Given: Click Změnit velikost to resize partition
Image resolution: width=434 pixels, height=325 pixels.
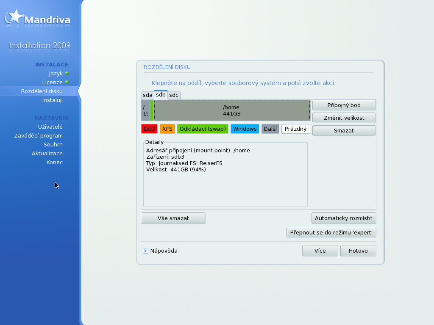Looking at the screenshot, I should 344,118.
